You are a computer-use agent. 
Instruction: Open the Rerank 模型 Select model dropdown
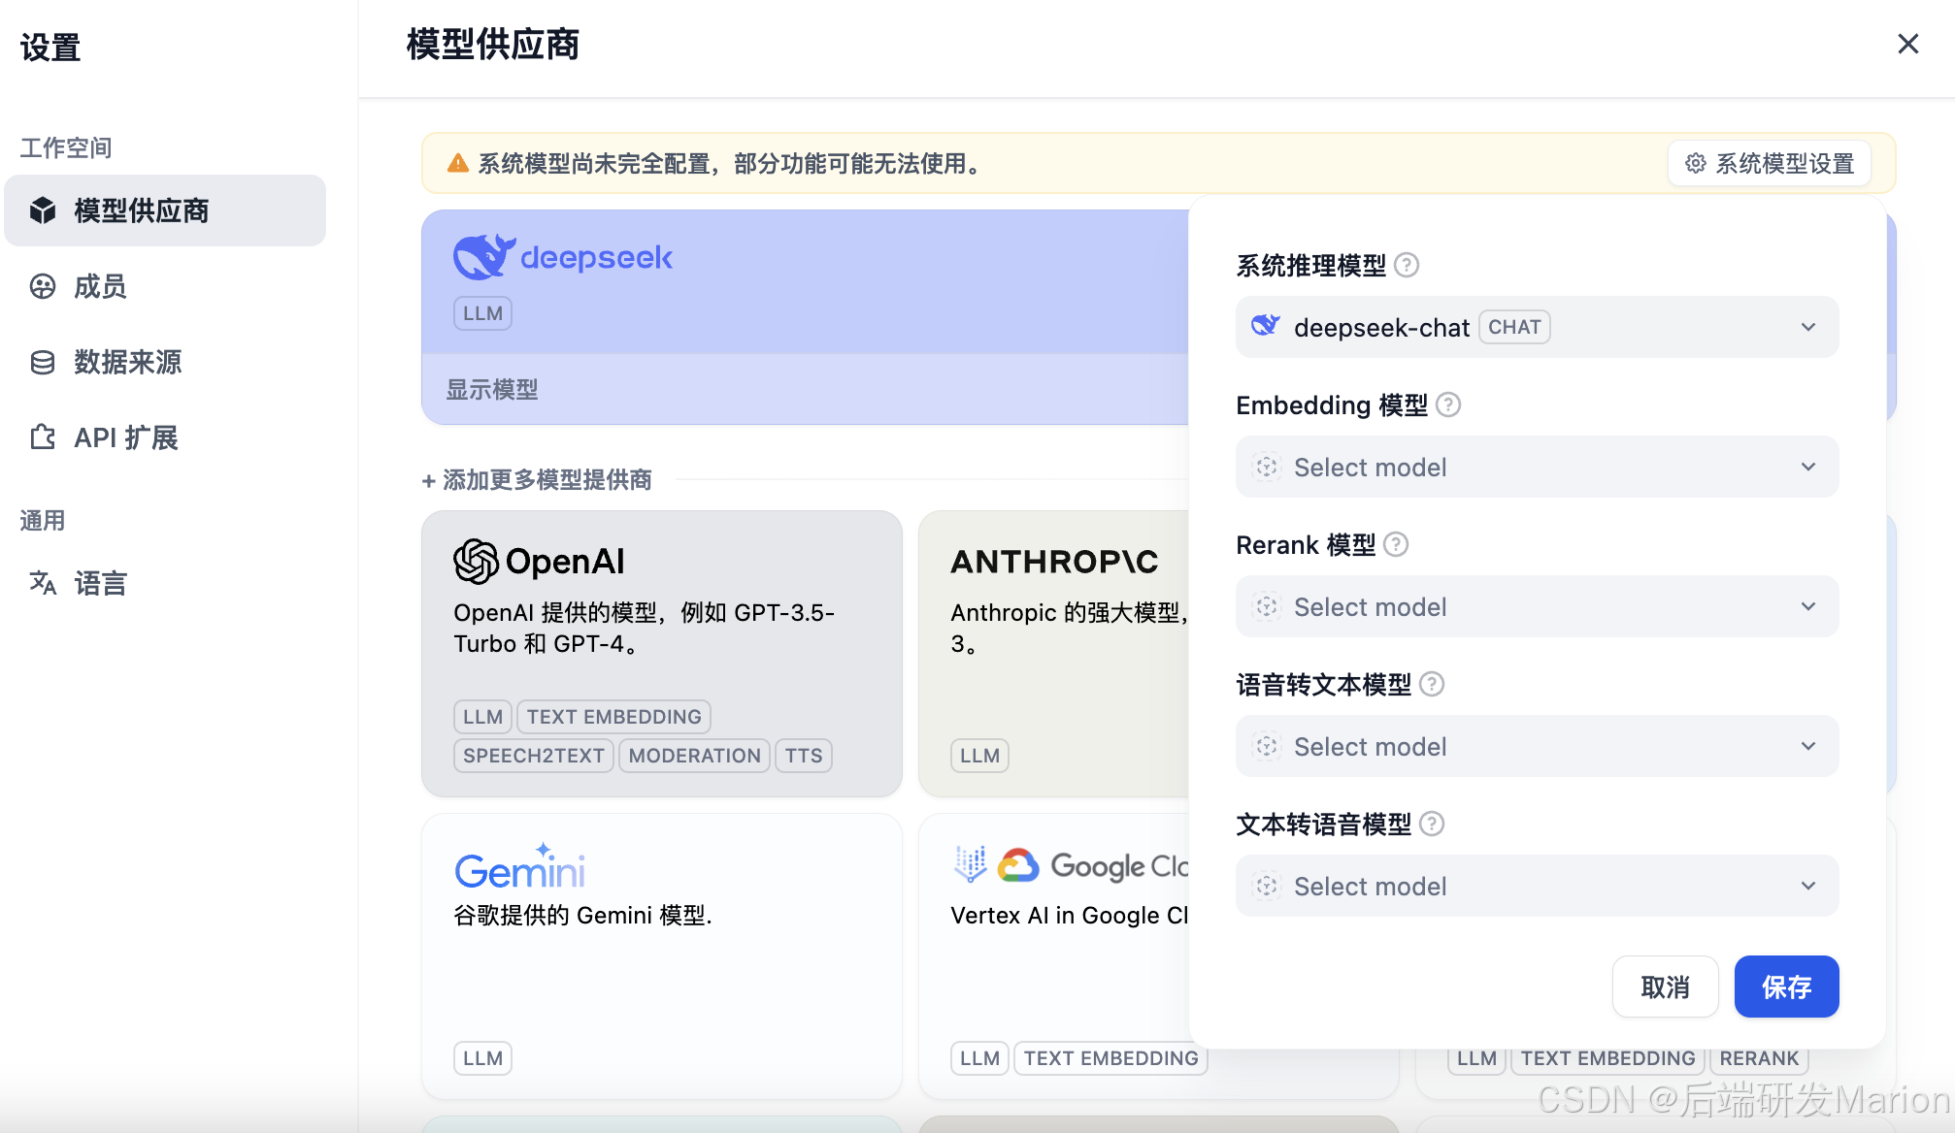point(1537,606)
